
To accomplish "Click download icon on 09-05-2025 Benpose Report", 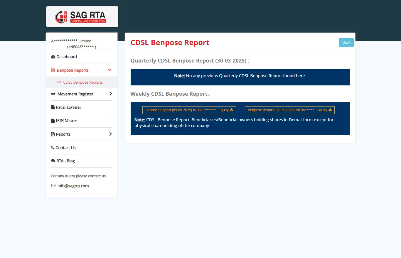I will click(x=231, y=110).
